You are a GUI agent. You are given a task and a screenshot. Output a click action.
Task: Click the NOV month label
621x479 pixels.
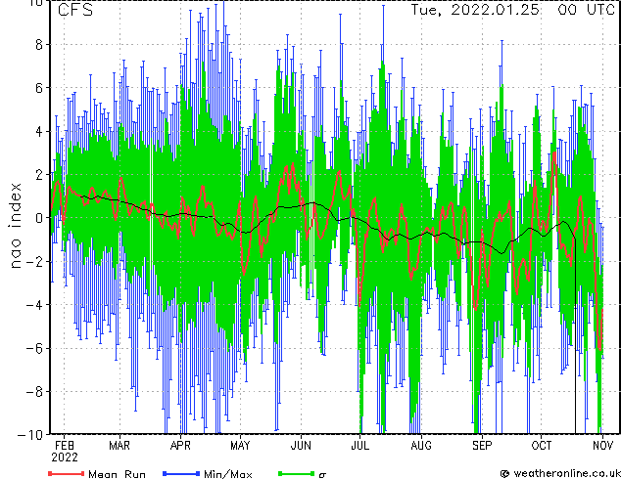602,446
